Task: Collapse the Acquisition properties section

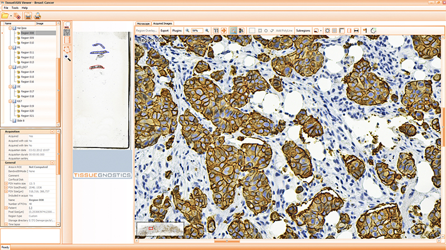Action: click(52, 131)
